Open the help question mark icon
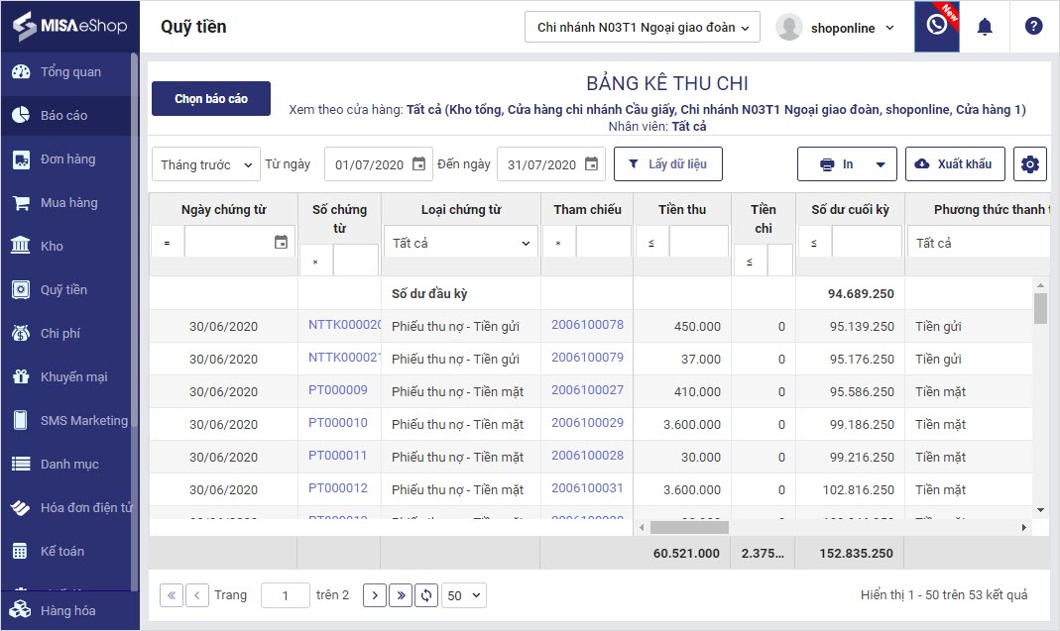Viewport: 1060px width, 631px height. click(x=1033, y=27)
